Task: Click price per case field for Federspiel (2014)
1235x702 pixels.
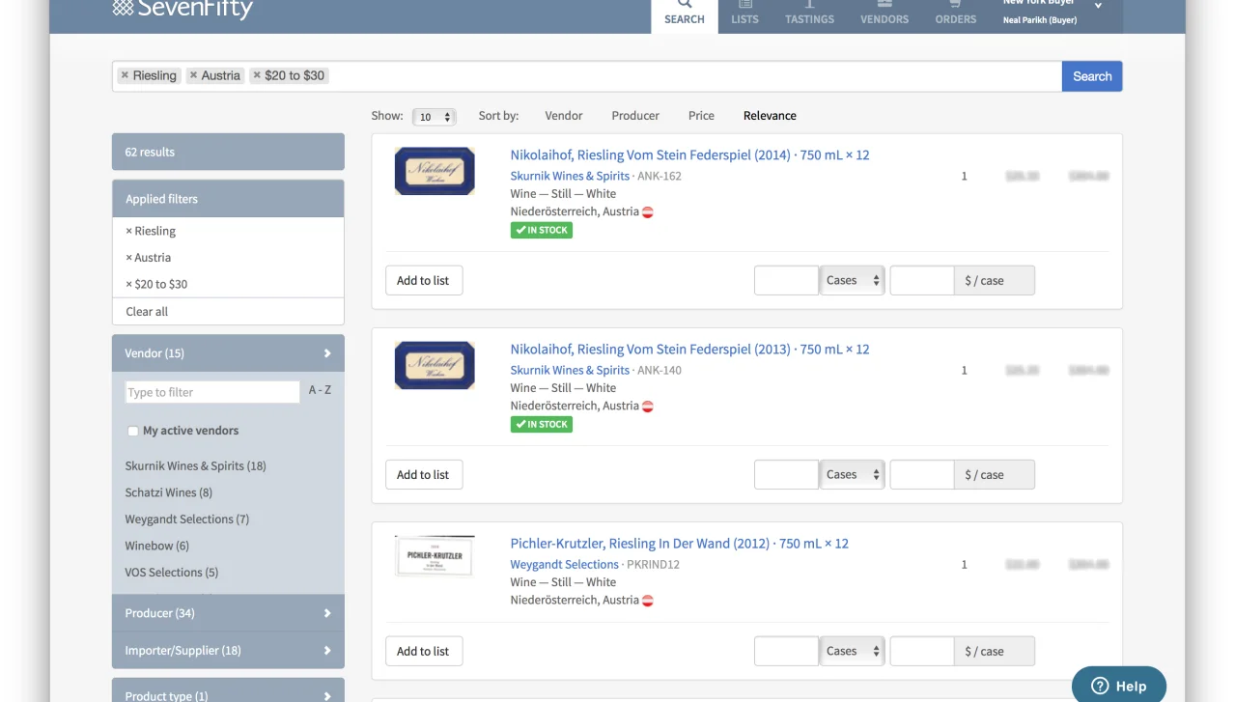Action: point(922,281)
